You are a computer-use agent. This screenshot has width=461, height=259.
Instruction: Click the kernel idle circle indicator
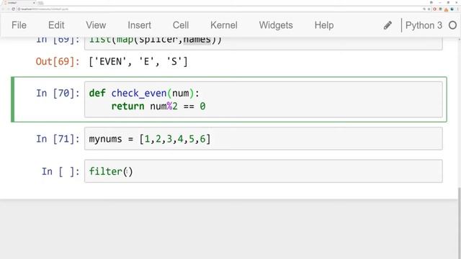[453, 25]
